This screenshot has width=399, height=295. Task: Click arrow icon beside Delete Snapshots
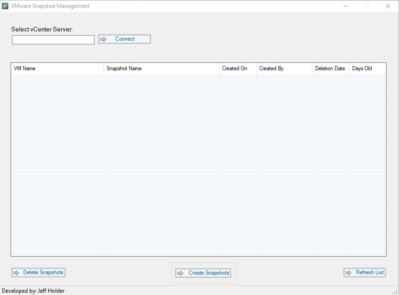(x=16, y=273)
